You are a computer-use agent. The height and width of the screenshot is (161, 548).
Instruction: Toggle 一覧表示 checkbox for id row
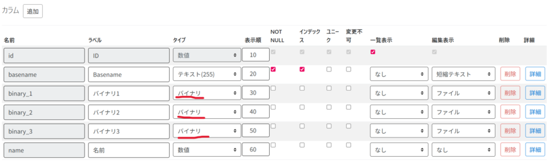(x=373, y=52)
